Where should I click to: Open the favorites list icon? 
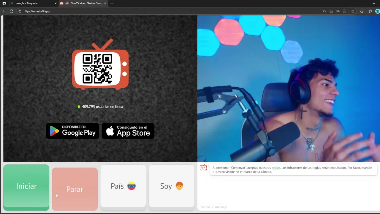coord(370,11)
